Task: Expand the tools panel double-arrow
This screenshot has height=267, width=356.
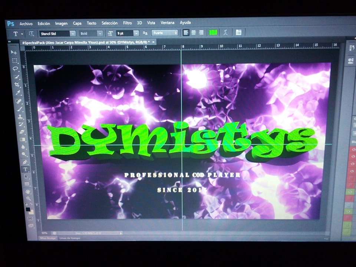Action: (9, 42)
